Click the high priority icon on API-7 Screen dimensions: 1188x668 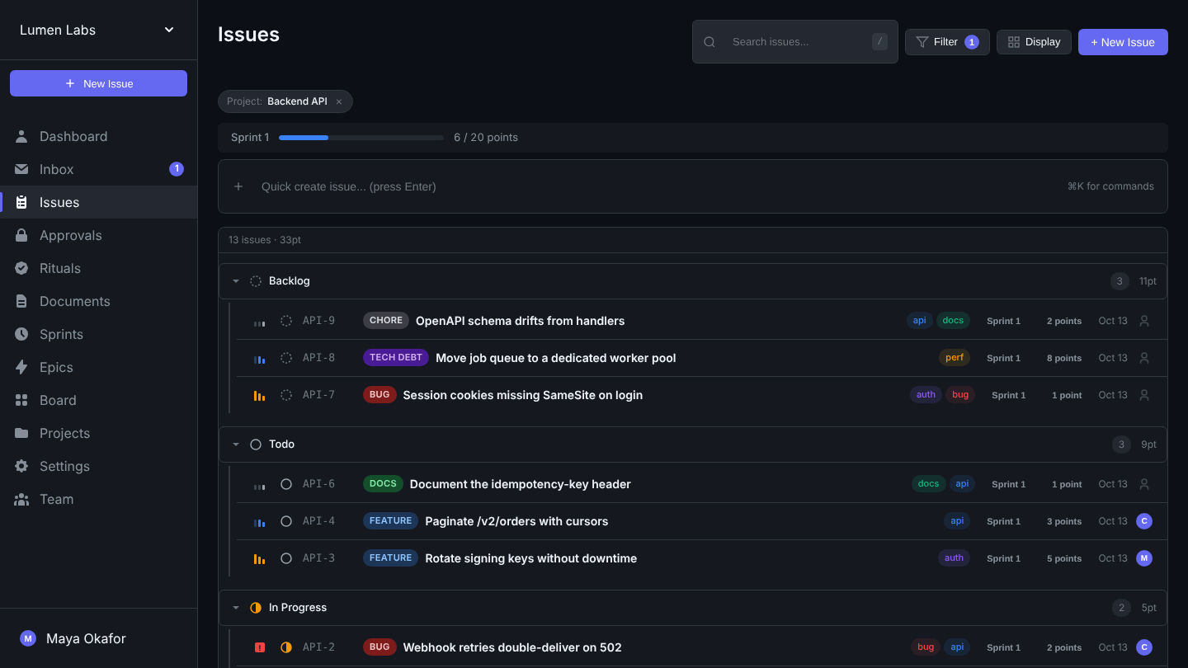[259, 396]
